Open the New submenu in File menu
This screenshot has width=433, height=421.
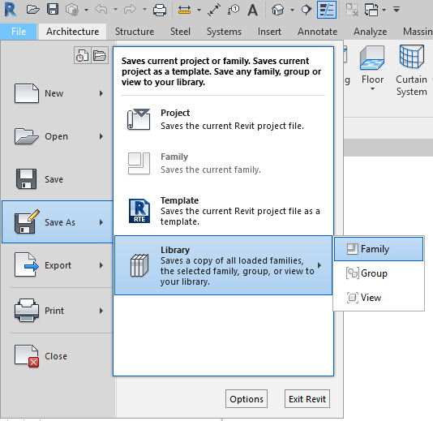tap(58, 93)
